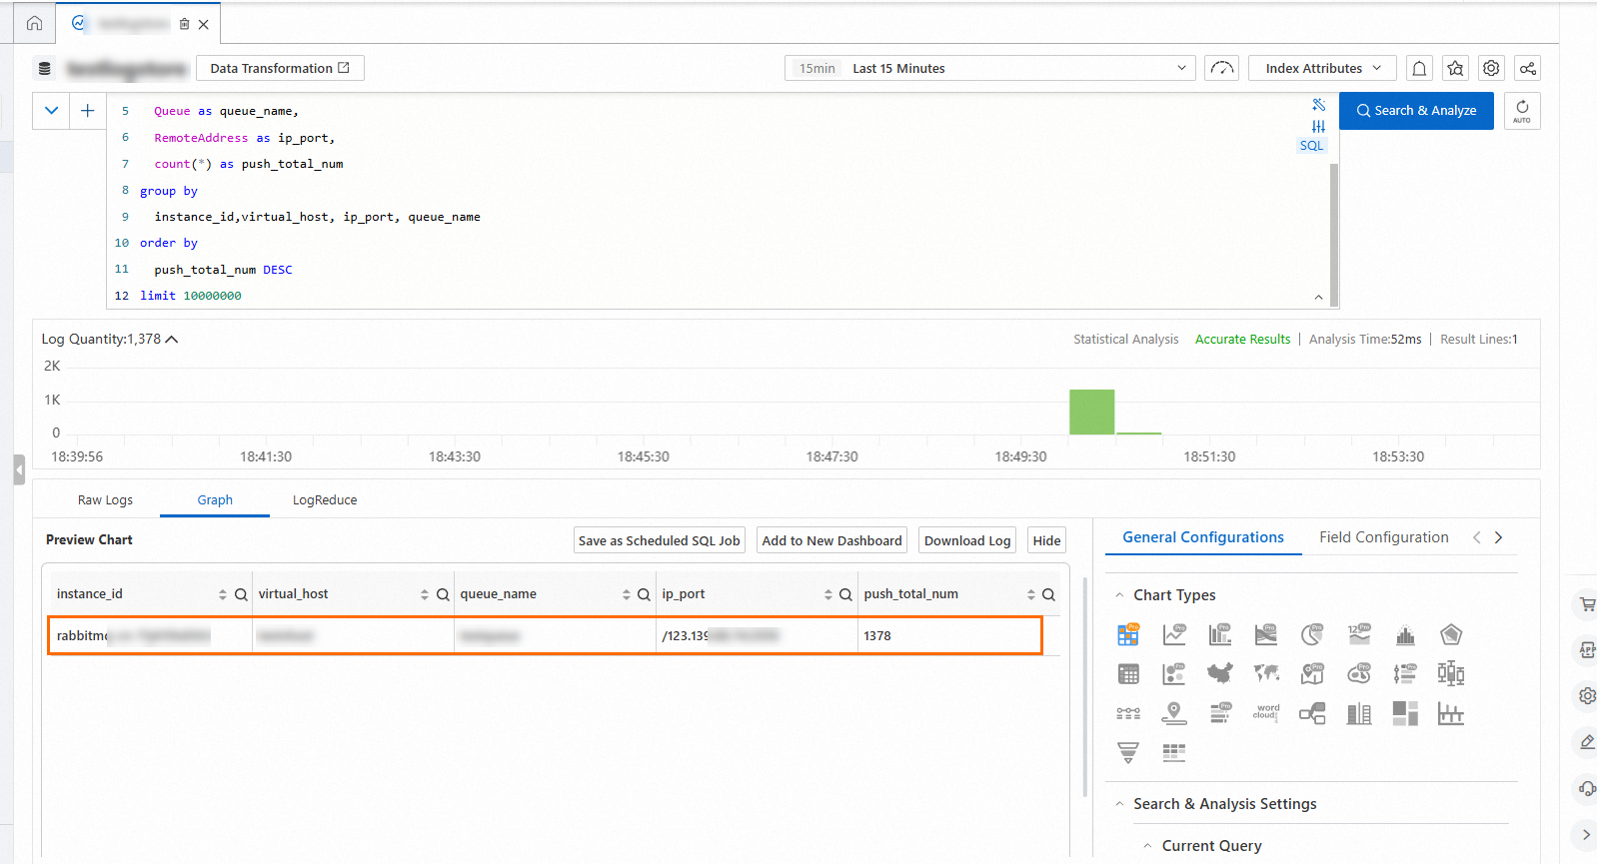Select the funnel chart type

tap(1128, 752)
